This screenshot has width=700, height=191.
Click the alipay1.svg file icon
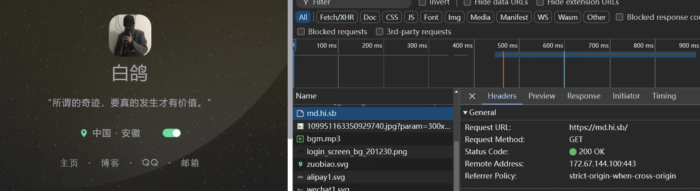point(300,177)
